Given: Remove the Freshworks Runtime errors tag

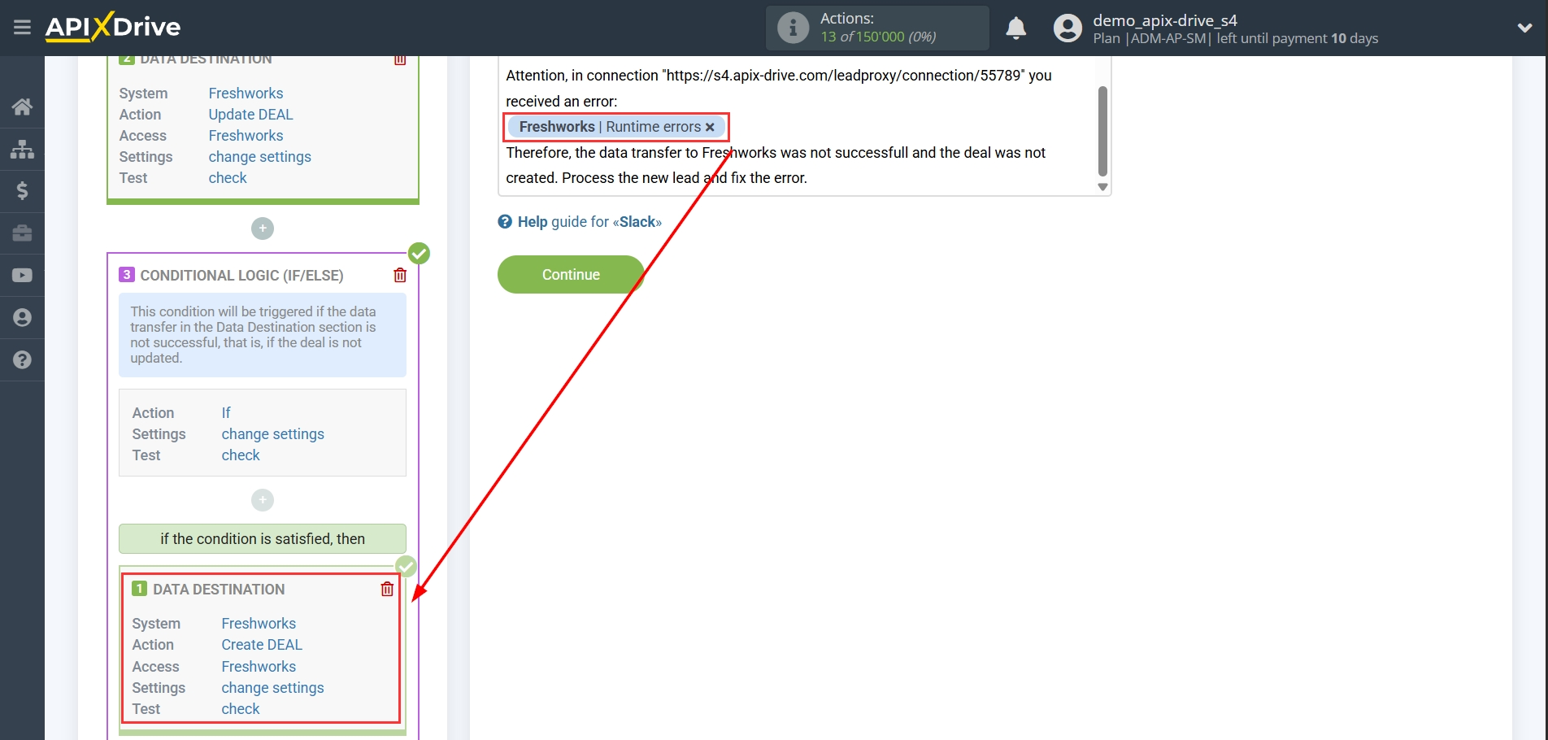Looking at the screenshot, I should click(x=710, y=127).
